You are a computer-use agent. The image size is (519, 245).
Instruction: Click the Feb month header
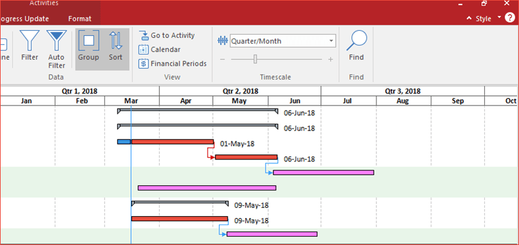80,101
